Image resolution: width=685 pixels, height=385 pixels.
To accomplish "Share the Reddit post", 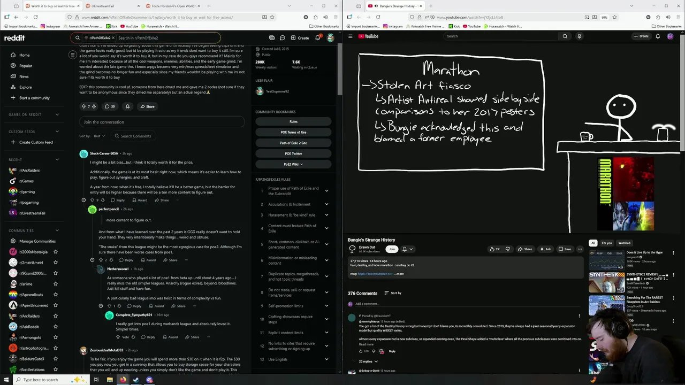I will coord(147,106).
